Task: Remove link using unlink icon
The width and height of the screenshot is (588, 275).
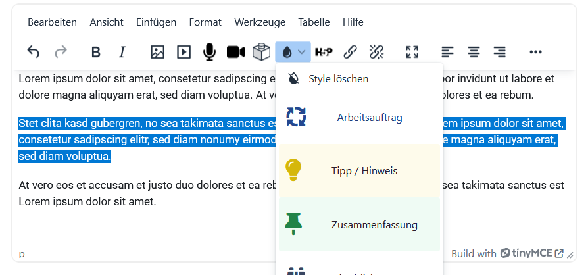Action: click(376, 51)
